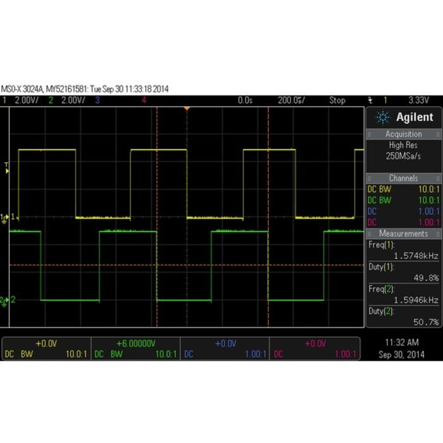Open the Channels panel header
This screenshot has height=443, width=443.
[403, 178]
